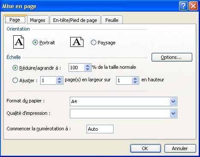The height and width of the screenshot is (157, 200).
Task: Select the Portrait radio button
Action: 35,43
